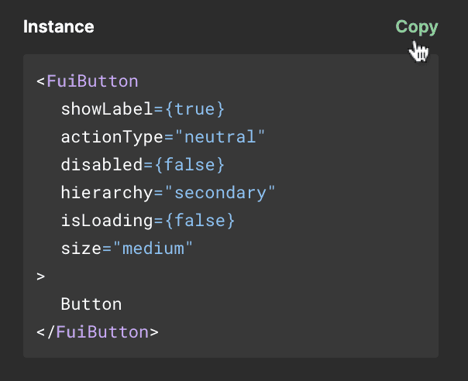Click the opening angle bracket before FuiButton
Viewport: 468px width, 381px height.
tap(41, 81)
